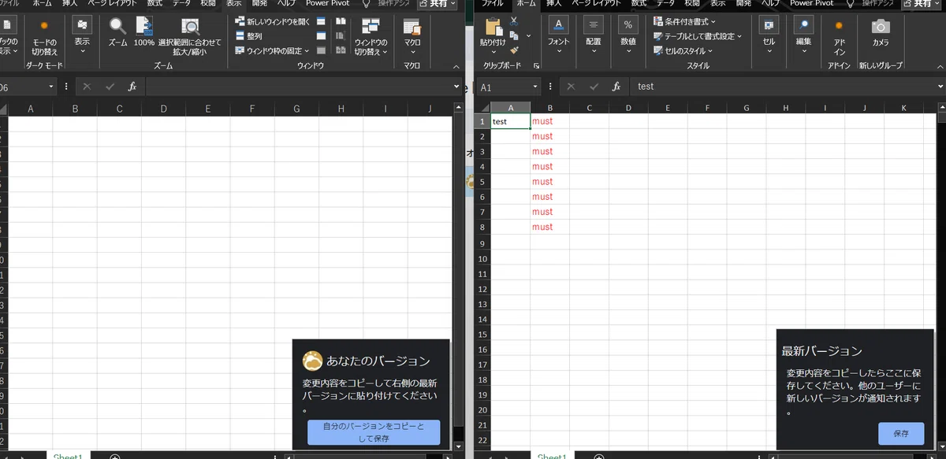Click 自分のバージョンをコピーとして保存 button
The width and height of the screenshot is (946, 459).
[374, 432]
